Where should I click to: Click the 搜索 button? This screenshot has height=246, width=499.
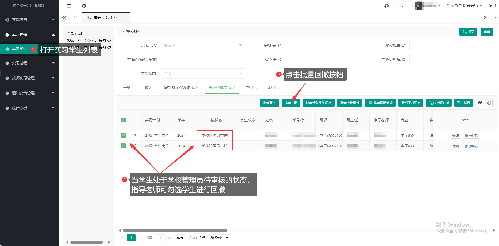(468, 32)
